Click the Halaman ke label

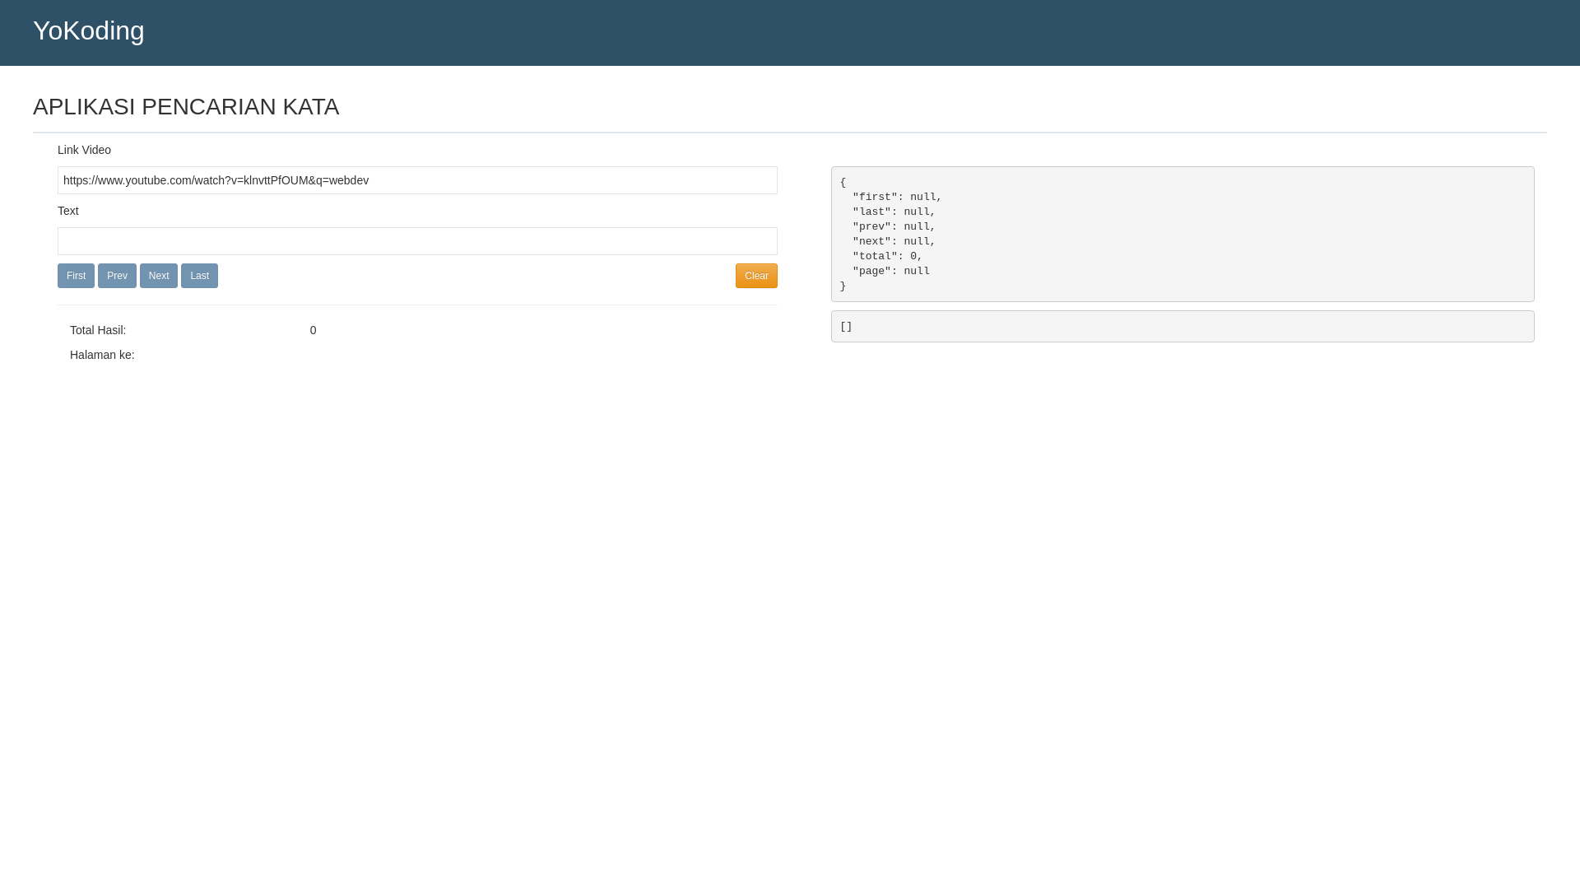click(102, 355)
